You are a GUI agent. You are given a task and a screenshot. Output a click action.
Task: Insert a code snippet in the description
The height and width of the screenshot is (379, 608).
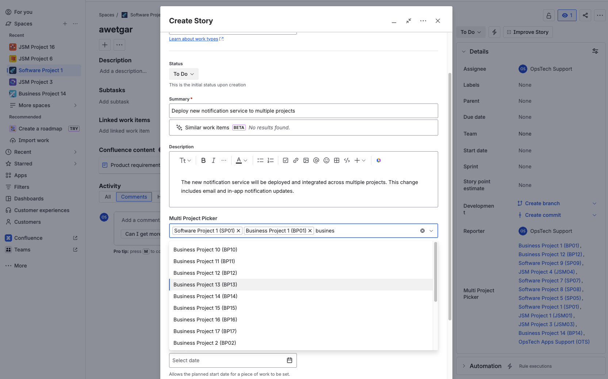(347, 160)
